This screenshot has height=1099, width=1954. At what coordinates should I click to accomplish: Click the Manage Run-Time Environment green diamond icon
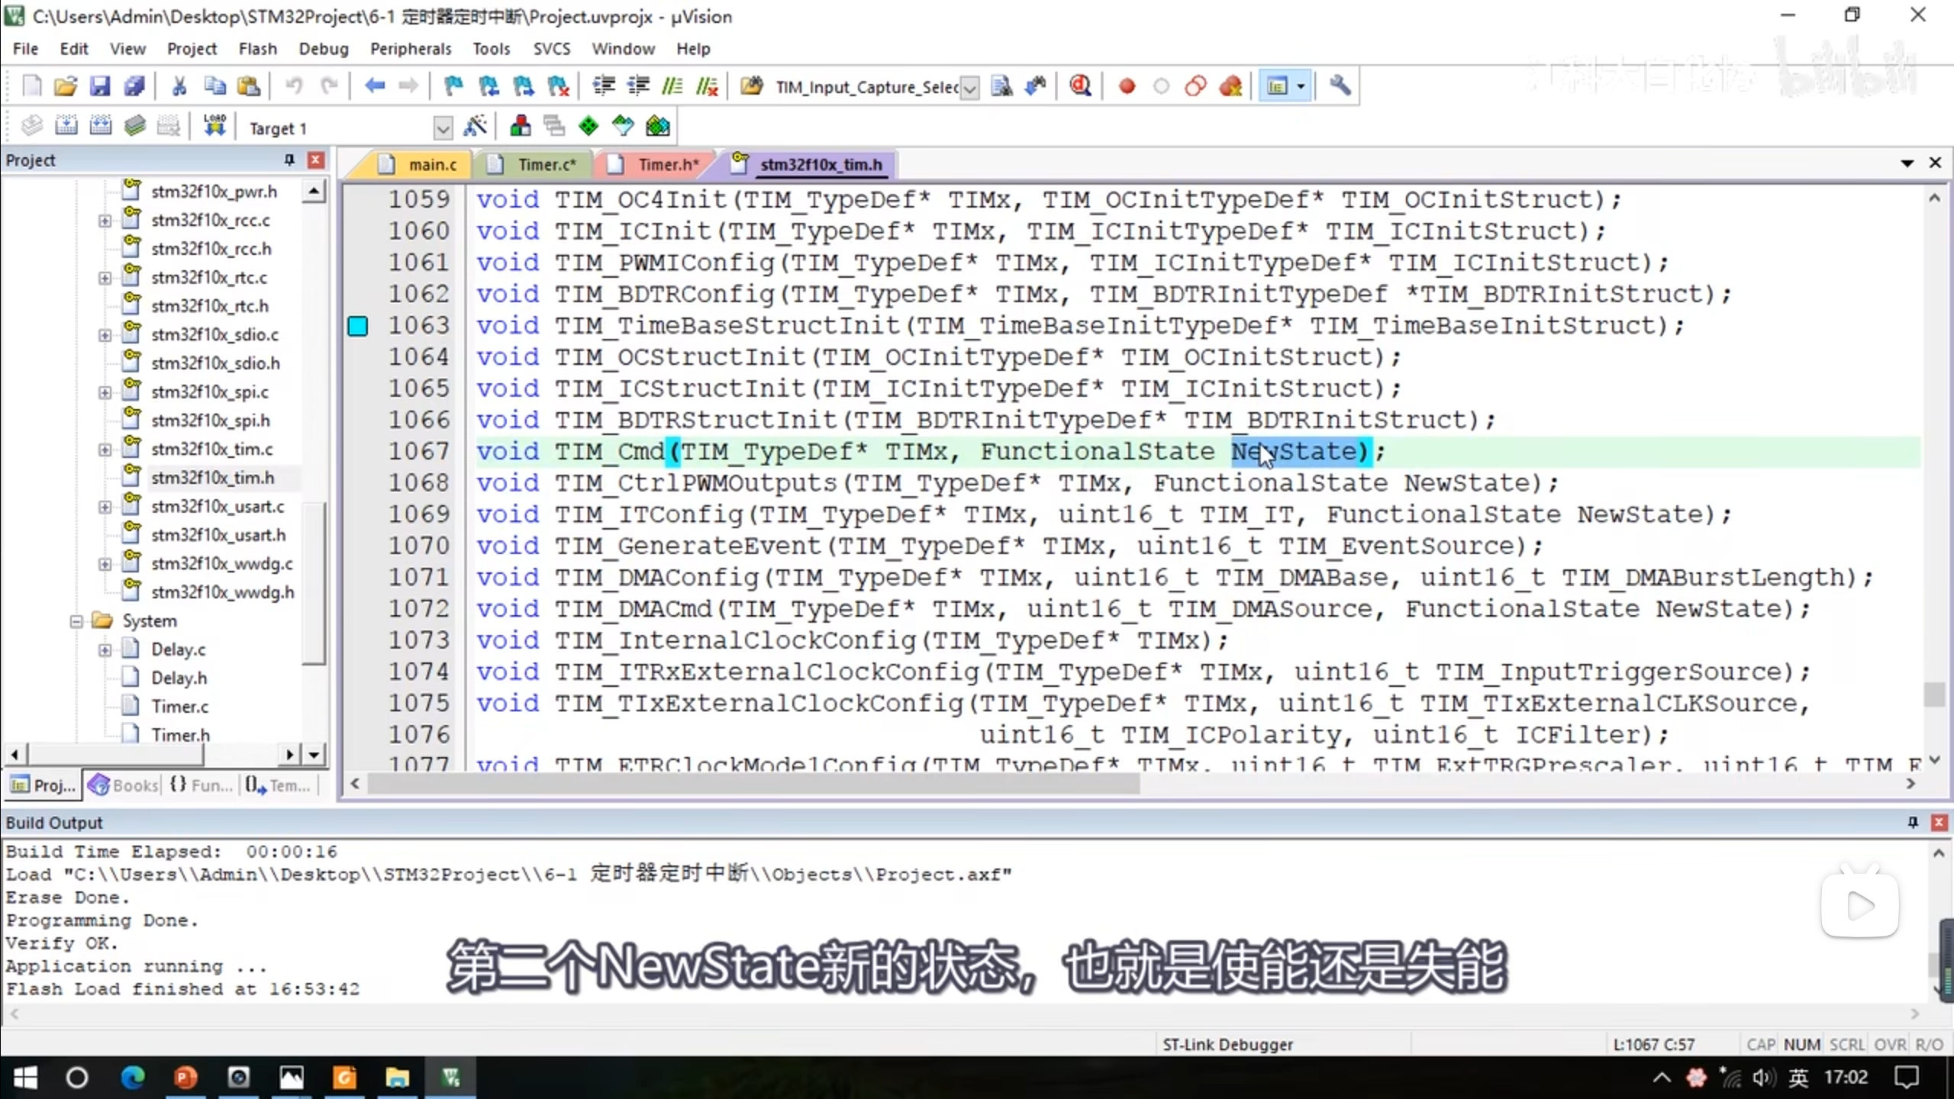[x=588, y=127]
